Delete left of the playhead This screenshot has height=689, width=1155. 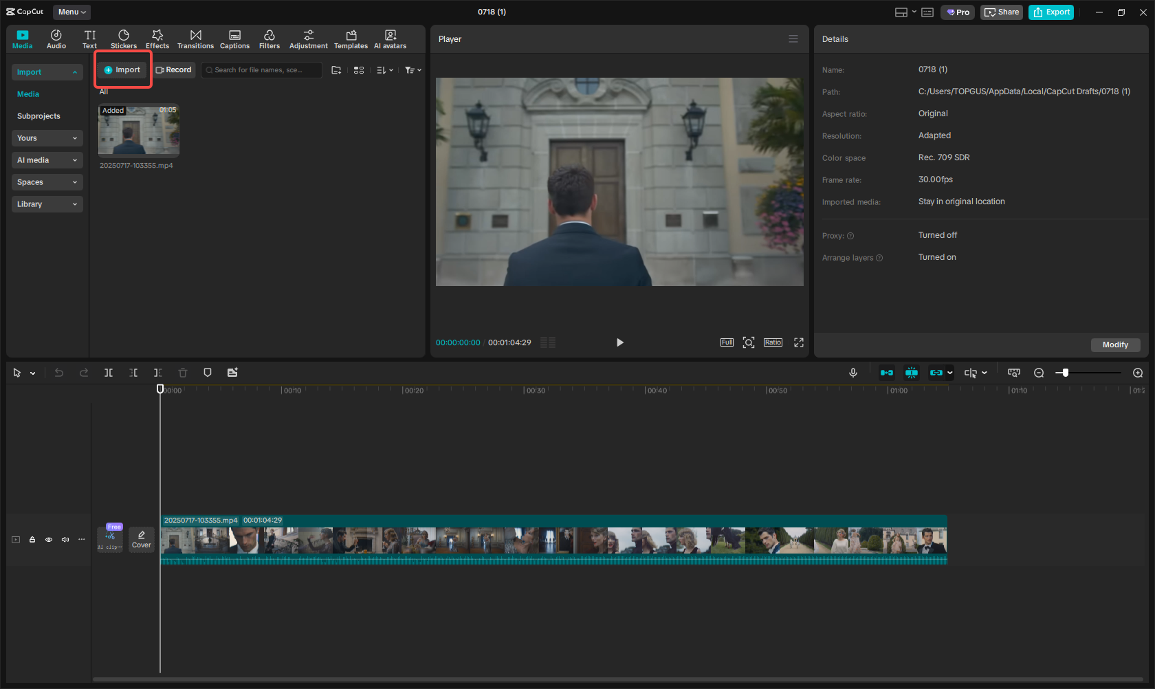click(x=133, y=373)
